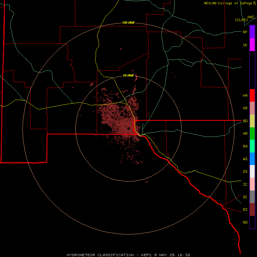Image resolution: width=257 pixels, height=257 pixels.
Task: Click the RF legend label
Action: (x=245, y=32)
